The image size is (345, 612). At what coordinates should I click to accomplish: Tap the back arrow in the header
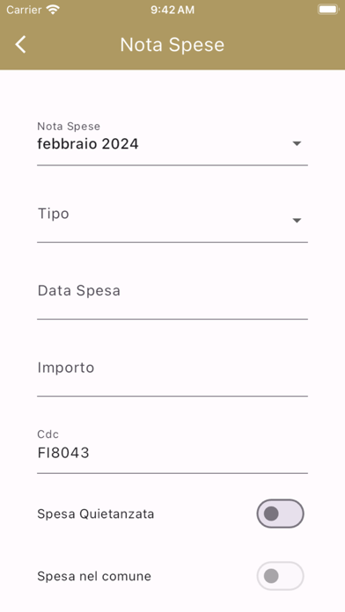pyautogui.click(x=21, y=44)
